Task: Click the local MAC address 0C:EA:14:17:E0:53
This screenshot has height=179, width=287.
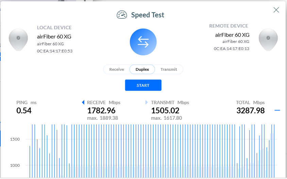Action: pyautogui.click(x=55, y=51)
